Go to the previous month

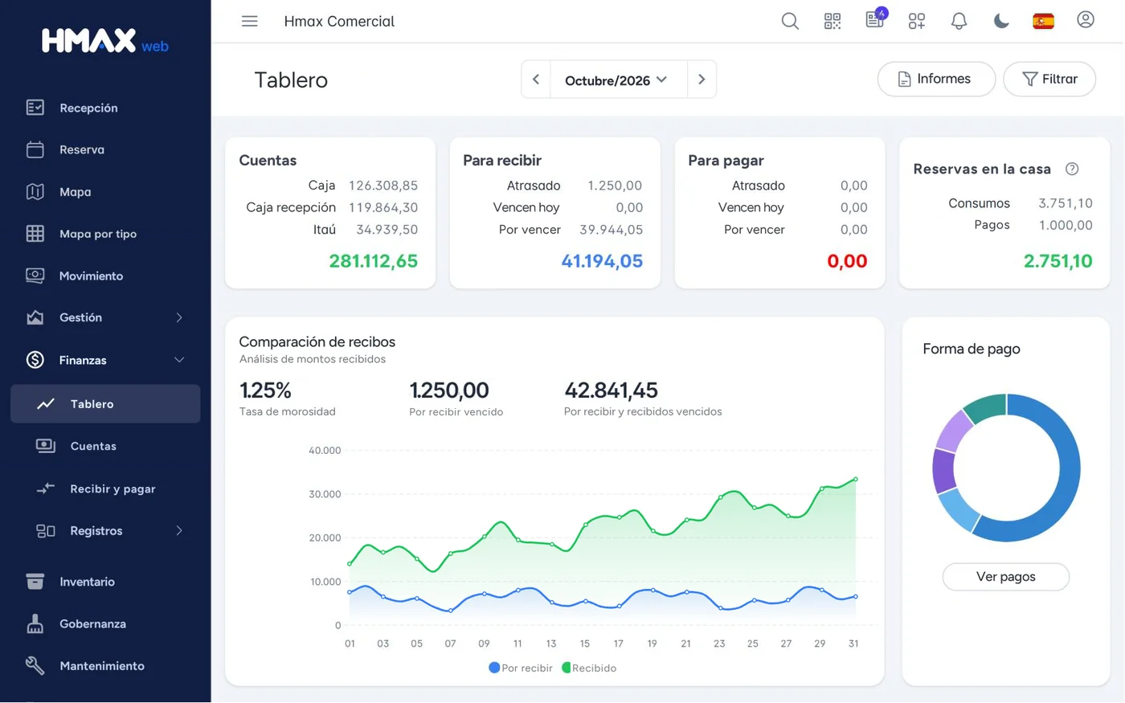click(x=536, y=80)
